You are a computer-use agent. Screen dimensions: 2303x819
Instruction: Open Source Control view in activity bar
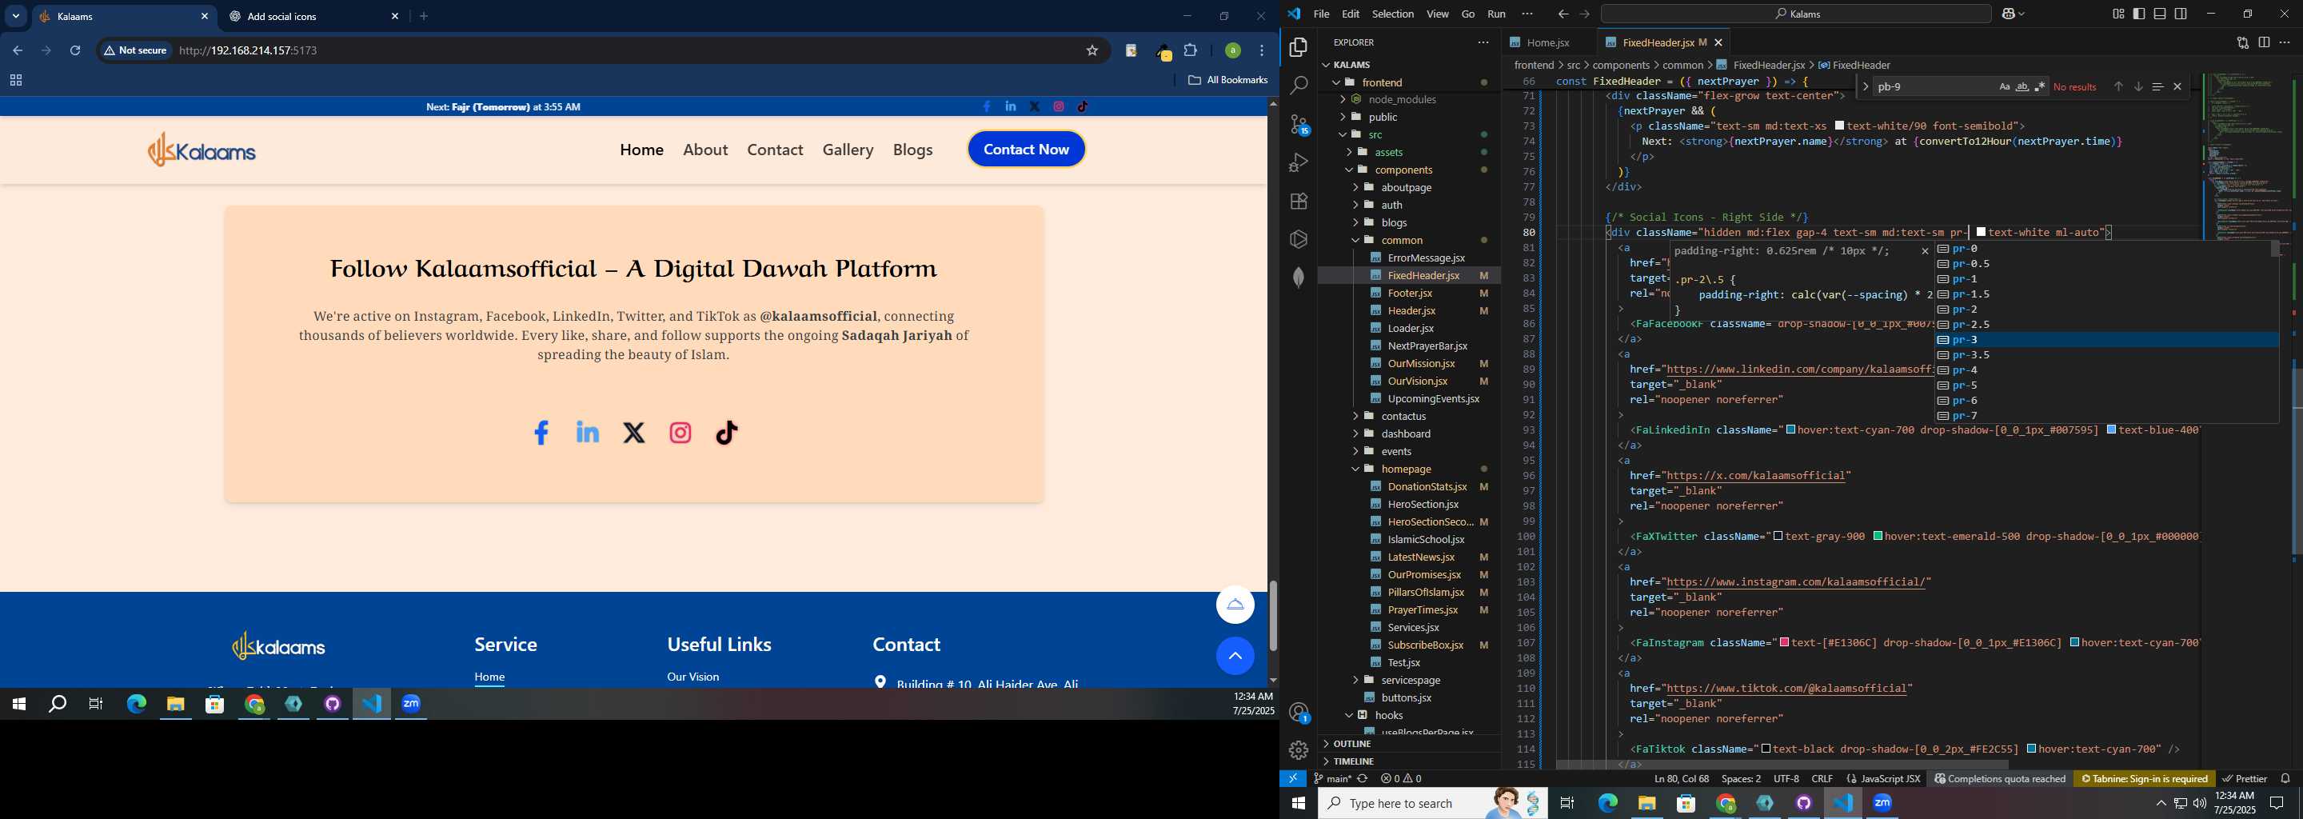point(1298,124)
